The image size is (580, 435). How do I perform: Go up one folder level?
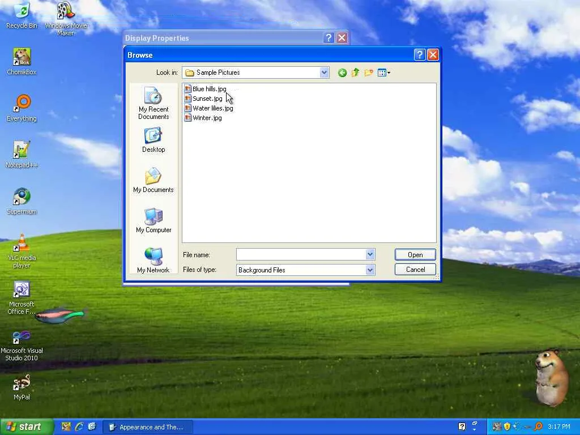pos(356,72)
